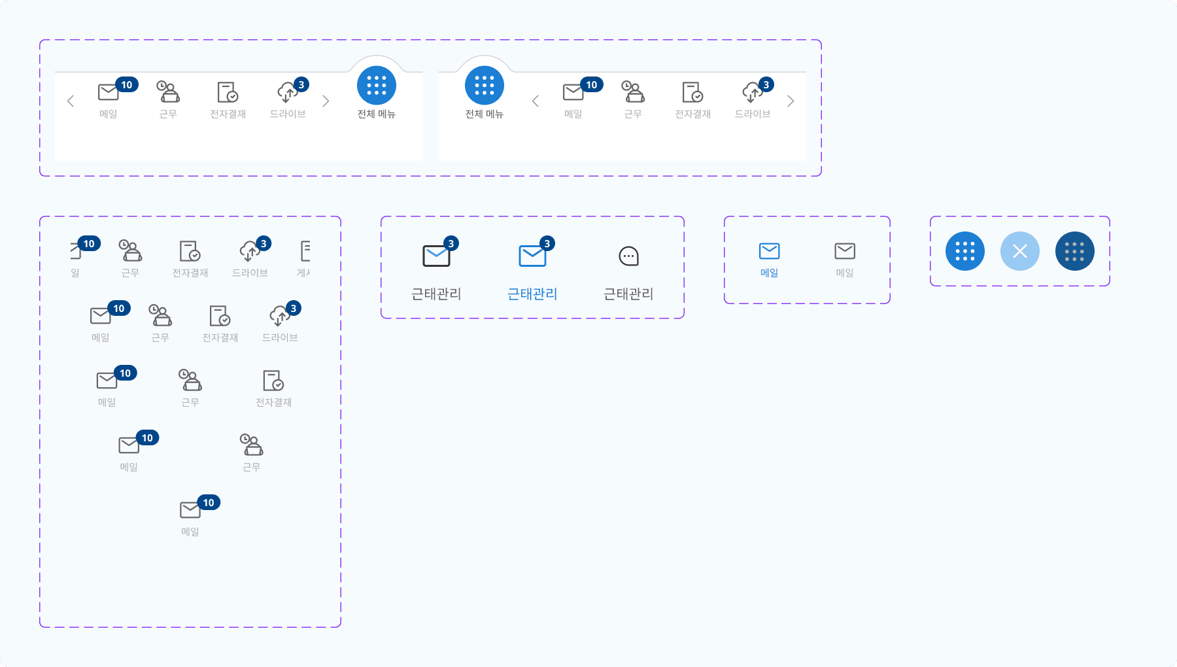This screenshot has width=1177, height=667.
Task: Click the 전체 메뉴 grid button left of 메일
Action: point(485,86)
